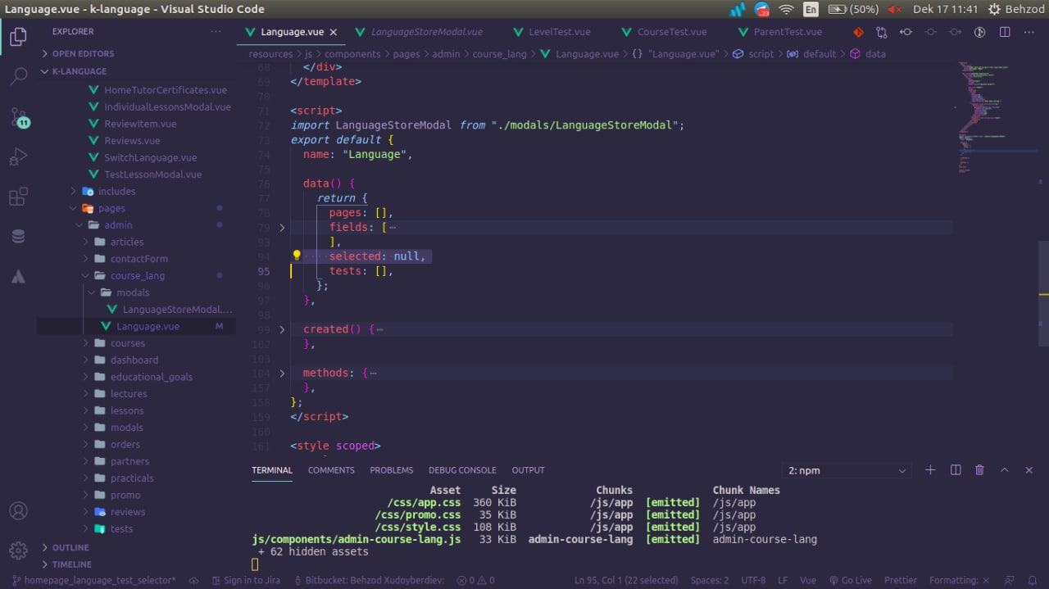Screen dimensions: 1049x589
Task: Split the terminal panel
Action: [x=956, y=470]
